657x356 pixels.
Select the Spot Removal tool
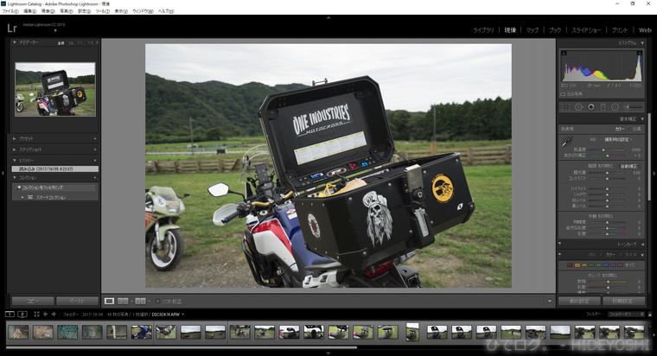click(x=578, y=107)
